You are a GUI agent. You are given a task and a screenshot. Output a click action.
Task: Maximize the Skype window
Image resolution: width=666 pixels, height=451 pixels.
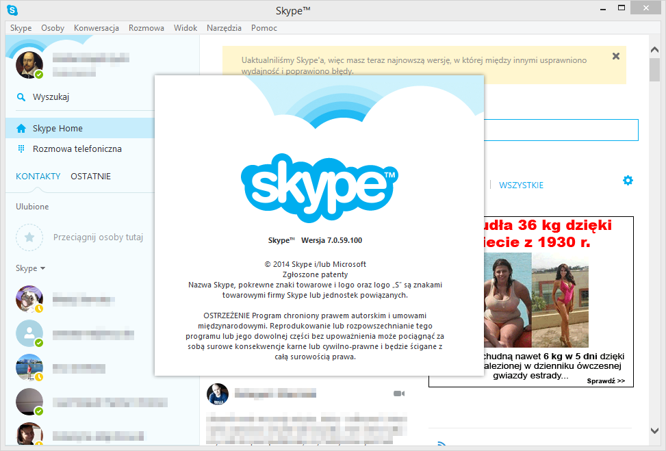[x=622, y=8]
